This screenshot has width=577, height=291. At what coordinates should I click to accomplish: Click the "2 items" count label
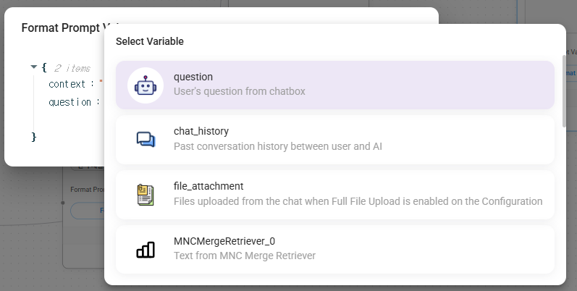point(72,68)
